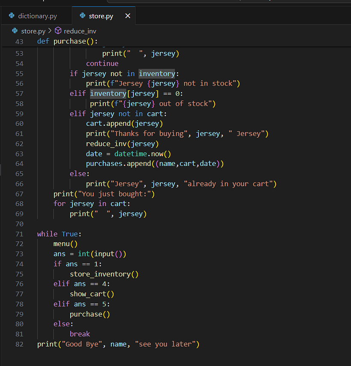Click the reduce_inv(jersey) call on line 62
Screen dimensions: 351x366
[122, 144]
